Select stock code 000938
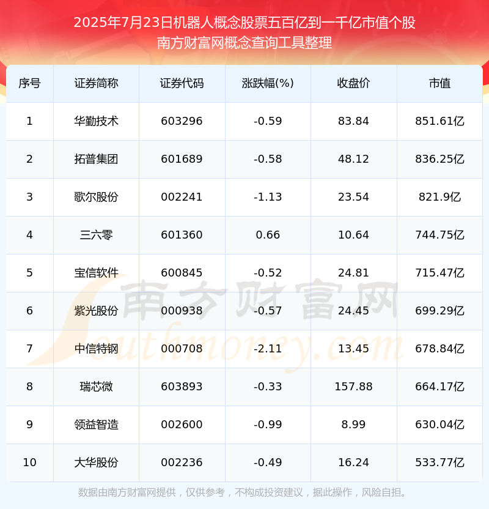 coord(182,311)
